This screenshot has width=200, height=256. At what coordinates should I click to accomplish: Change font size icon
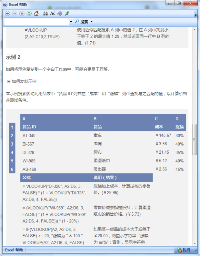pyautogui.click(x=52, y=13)
